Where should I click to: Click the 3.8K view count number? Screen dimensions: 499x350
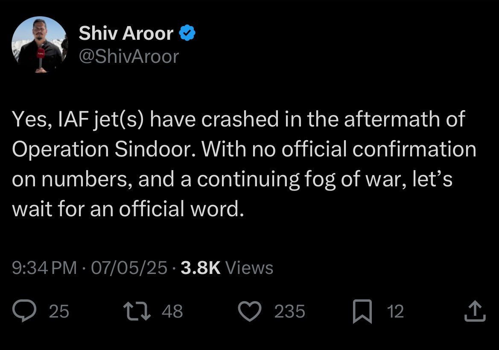click(x=200, y=268)
